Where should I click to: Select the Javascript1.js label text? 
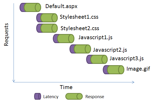tap(95, 37)
